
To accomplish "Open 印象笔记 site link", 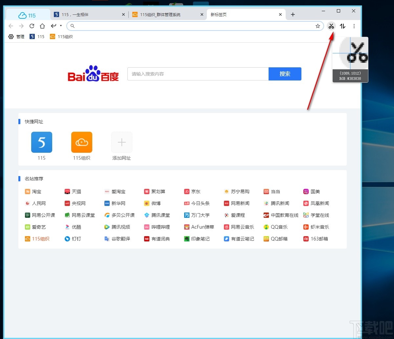I will tap(197, 239).
